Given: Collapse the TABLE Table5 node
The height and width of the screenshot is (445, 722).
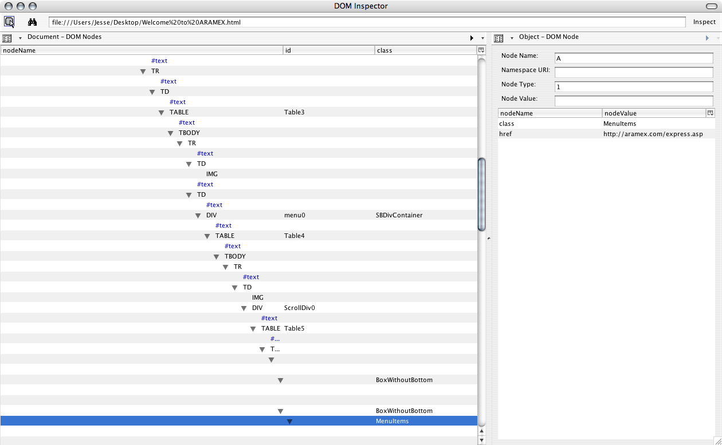Looking at the screenshot, I should pos(253,329).
